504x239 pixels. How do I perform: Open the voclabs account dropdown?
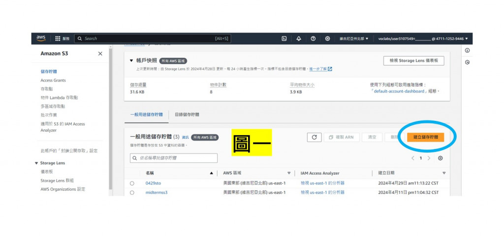coord(423,38)
